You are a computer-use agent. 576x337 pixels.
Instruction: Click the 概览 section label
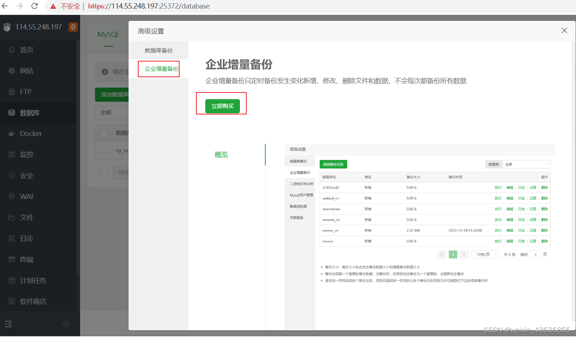coord(221,155)
